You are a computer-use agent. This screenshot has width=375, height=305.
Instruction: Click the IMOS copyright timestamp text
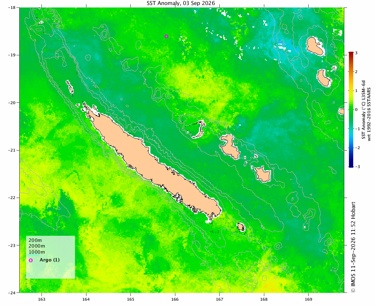[x=353, y=247]
